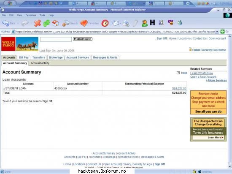Click inside the product search text field
This screenshot has height=174, width=232.
(56, 39)
